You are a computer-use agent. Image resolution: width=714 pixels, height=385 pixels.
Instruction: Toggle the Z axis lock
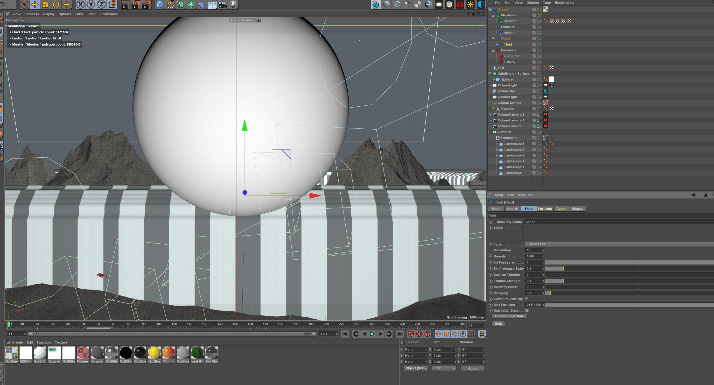(x=101, y=4)
